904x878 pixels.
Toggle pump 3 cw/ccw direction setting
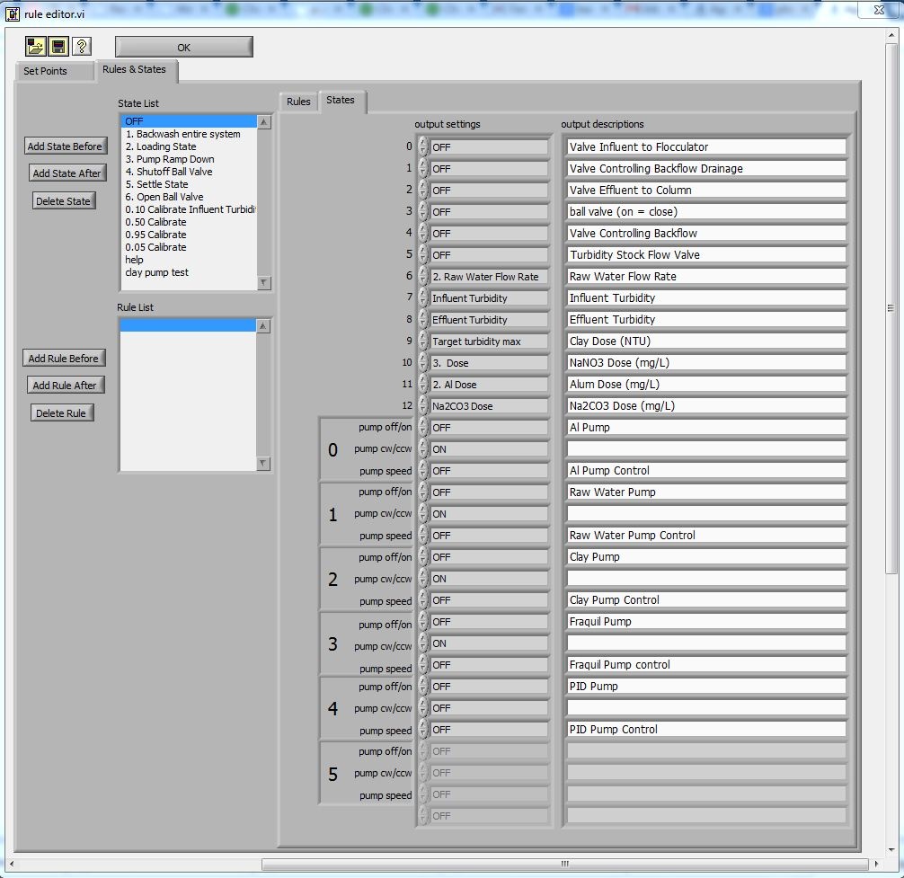click(x=490, y=643)
